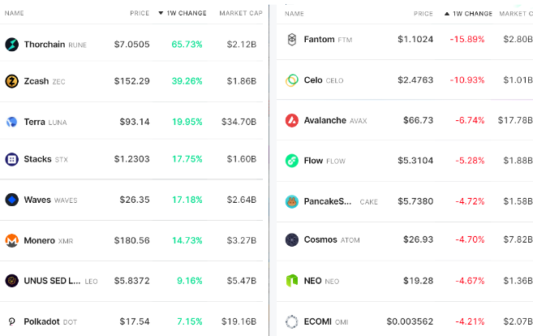Open the Waves coin name link
Viewport: 533px width, 336px height.
click(x=37, y=200)
